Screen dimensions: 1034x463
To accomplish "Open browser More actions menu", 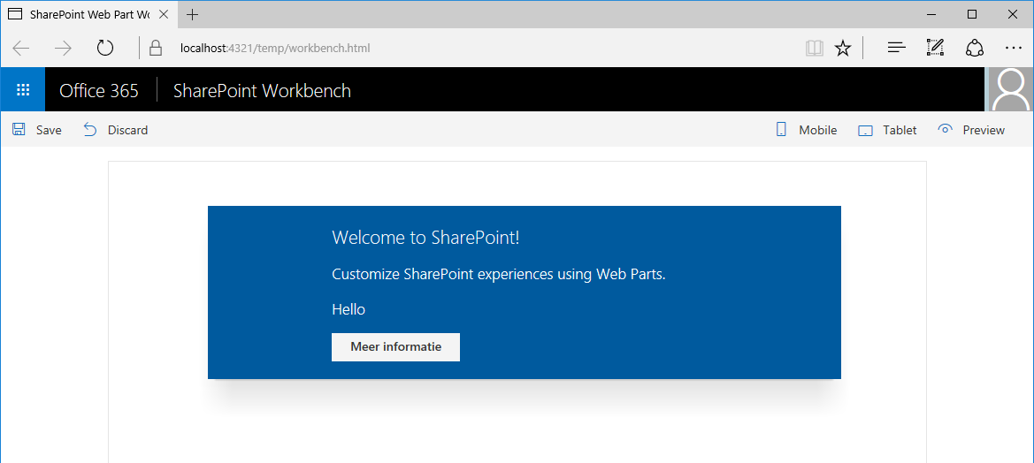I will point(1013,48).
